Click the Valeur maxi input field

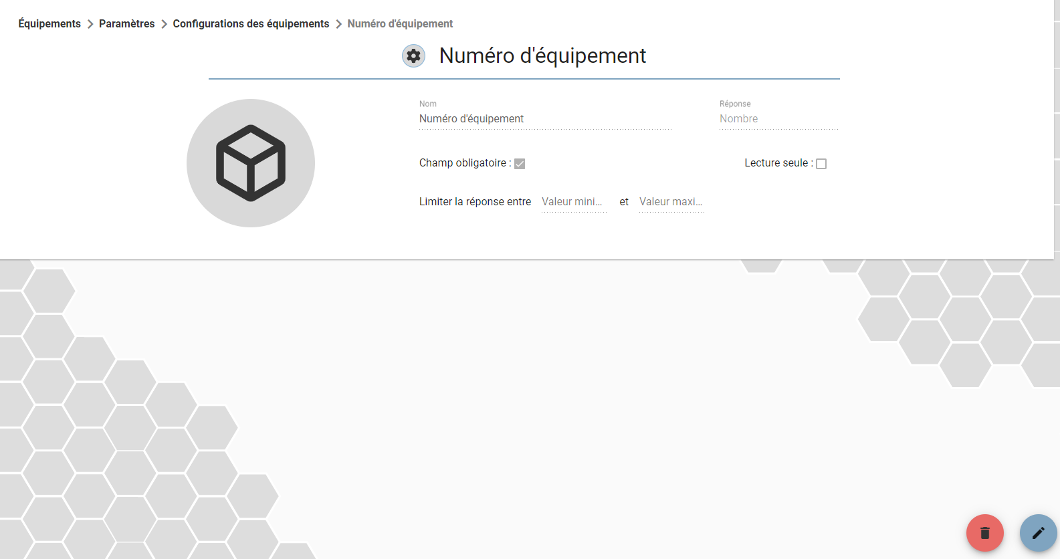tap(671, 202)
